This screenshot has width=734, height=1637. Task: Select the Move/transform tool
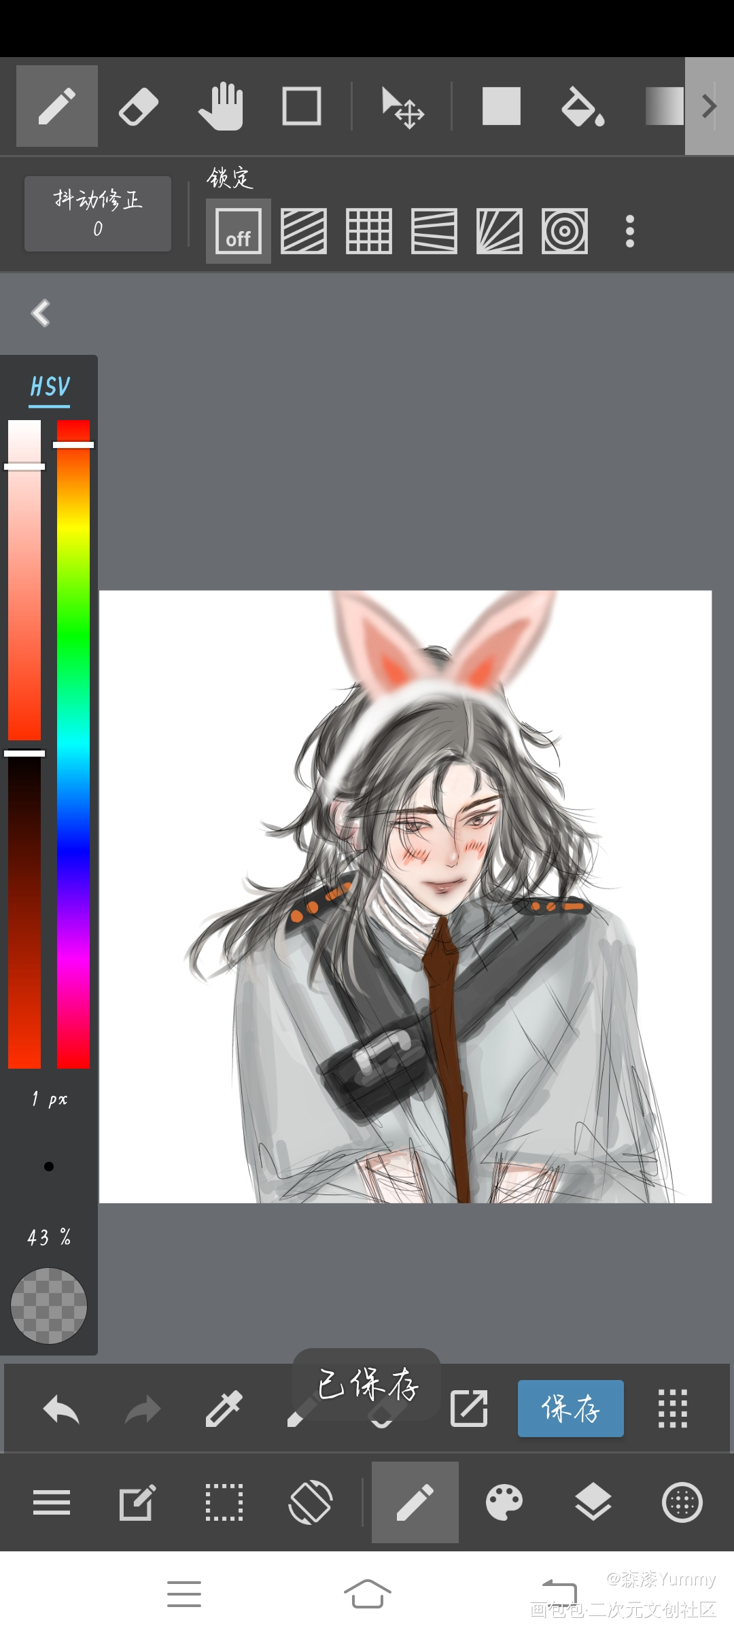[402, 107]
